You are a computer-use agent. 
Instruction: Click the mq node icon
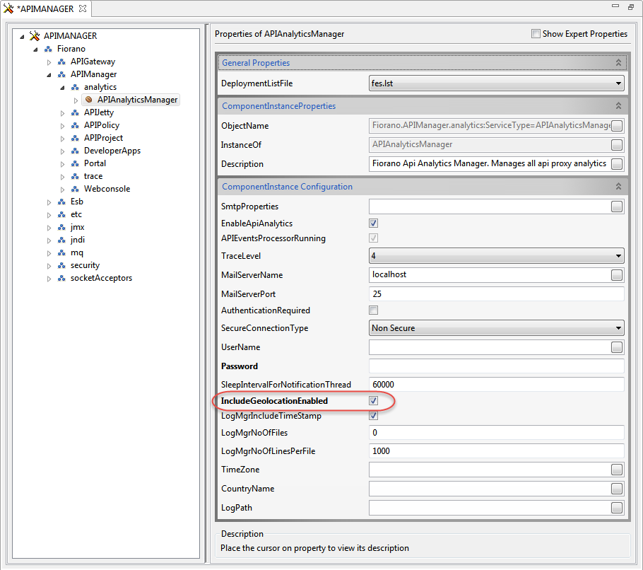point(62,252)
